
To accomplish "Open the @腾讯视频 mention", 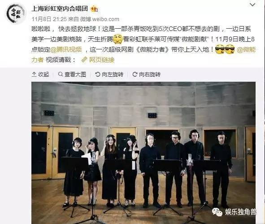I will [66, 49].
